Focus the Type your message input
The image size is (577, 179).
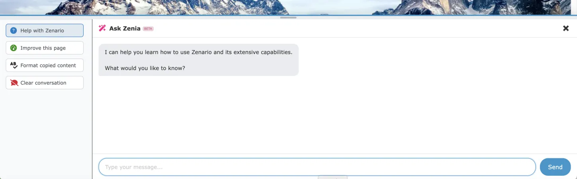(317, 167)
